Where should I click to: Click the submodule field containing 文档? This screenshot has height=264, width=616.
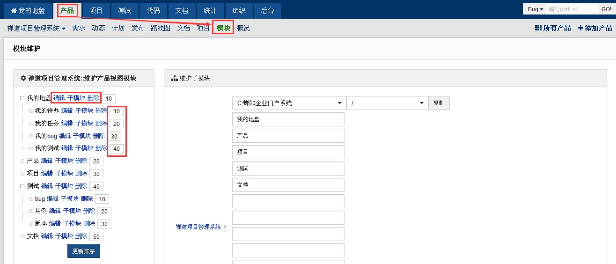point(288,185)
